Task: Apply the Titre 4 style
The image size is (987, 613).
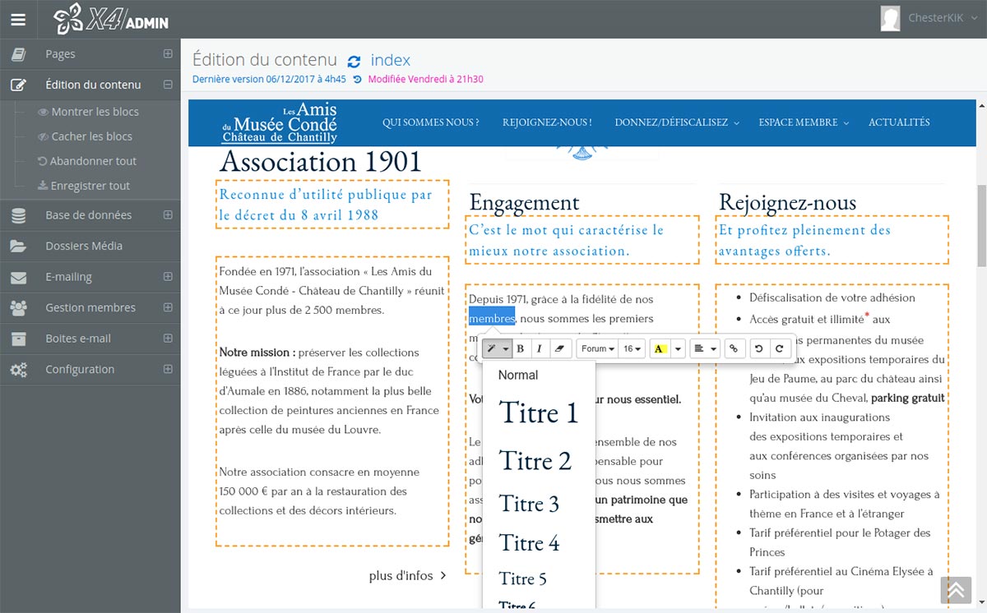Action: 539,543
